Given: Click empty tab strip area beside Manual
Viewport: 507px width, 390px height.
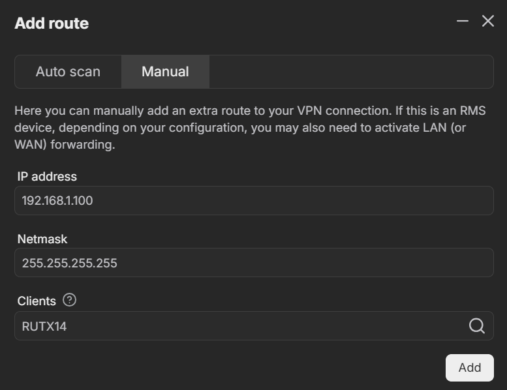Looking at the screenshot, I should tap(351, 72).
